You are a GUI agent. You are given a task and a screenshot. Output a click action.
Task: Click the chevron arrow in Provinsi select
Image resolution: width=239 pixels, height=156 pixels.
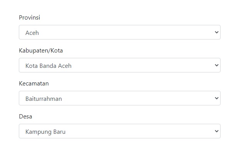(x=217, y=32)
